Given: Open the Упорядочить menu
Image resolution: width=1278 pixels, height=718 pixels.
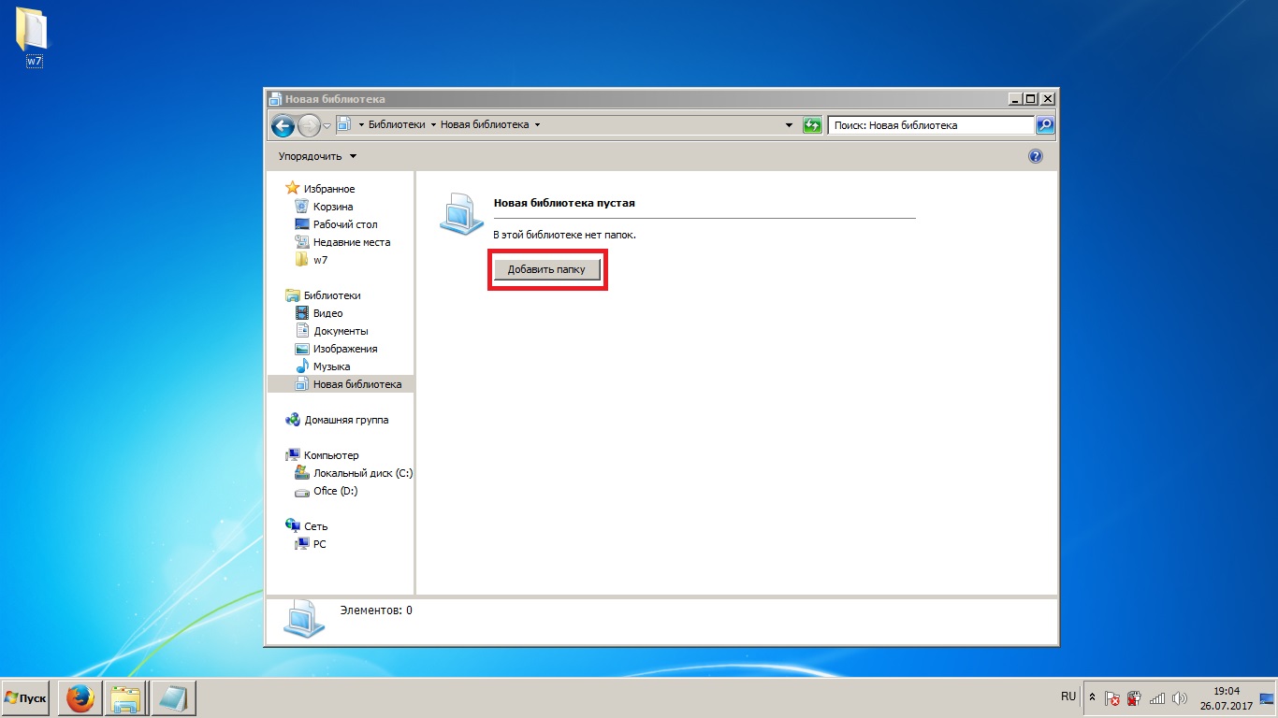Looking at the screenshot, I should (317, 156).
